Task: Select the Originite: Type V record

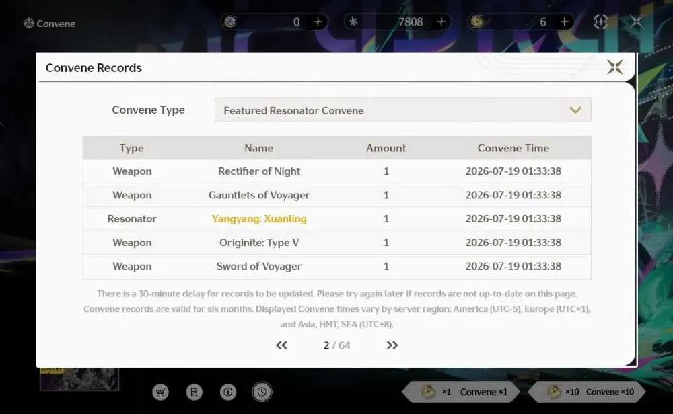Action: coord(336,243)
